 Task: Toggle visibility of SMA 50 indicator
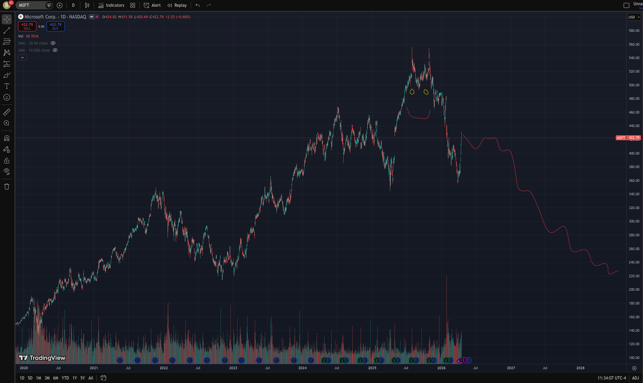(53, 43)
